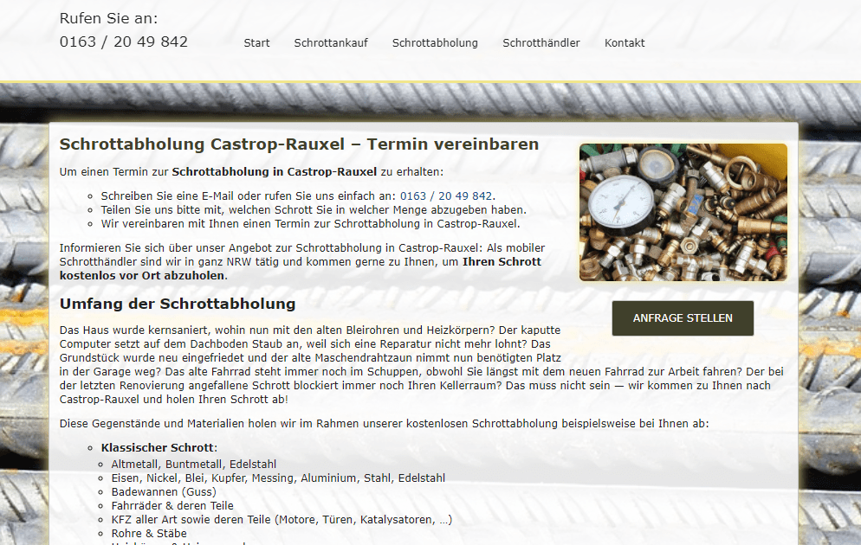861x545 pixels.
Task: Open the Schrotthändler navigation link
Action: coord(541,43)
